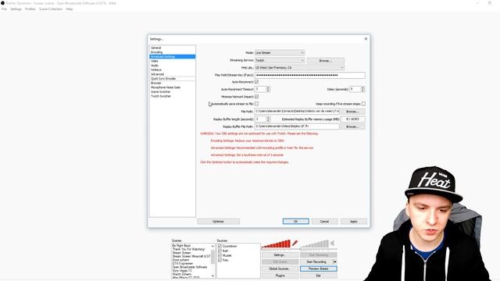Select the Sony Vegas 13 scene
Viewport: 500px width, 281px height.
(191, 271)
